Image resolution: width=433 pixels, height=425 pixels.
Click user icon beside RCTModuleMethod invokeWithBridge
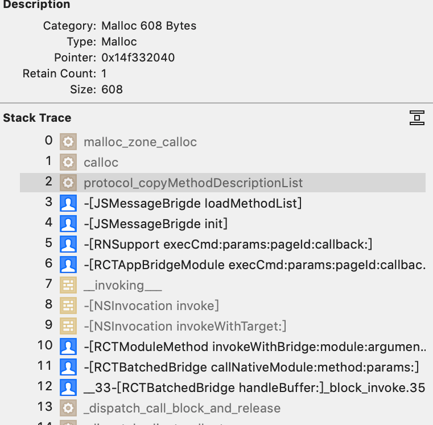point(68,346)
